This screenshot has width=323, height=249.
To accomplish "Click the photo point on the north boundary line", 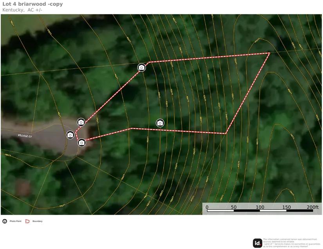I will [x=142, y=68].
